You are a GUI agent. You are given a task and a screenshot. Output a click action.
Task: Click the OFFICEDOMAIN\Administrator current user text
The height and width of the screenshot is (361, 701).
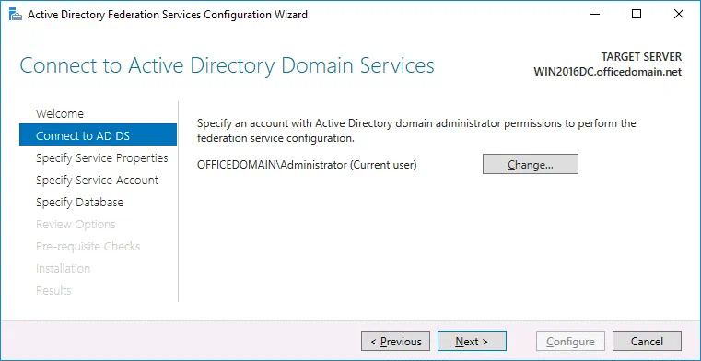click(x=307, y=165)
